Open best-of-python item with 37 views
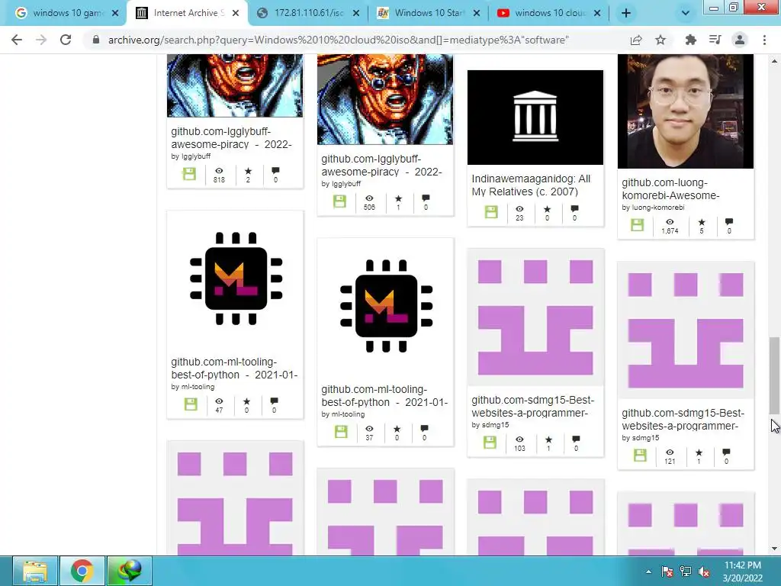This screenshot has height=586, width=781. (384, 396)
